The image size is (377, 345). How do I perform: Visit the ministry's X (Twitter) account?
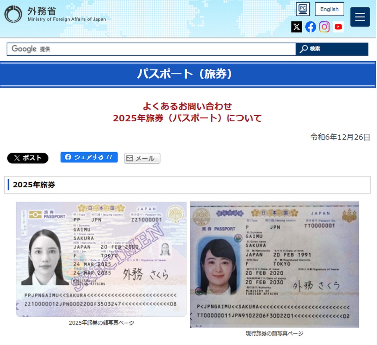(297, 27)
